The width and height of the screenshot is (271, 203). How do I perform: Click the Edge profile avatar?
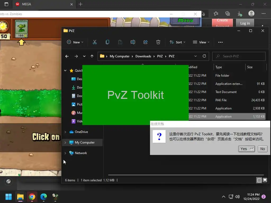pyautogui.click(x=251, y=13)
